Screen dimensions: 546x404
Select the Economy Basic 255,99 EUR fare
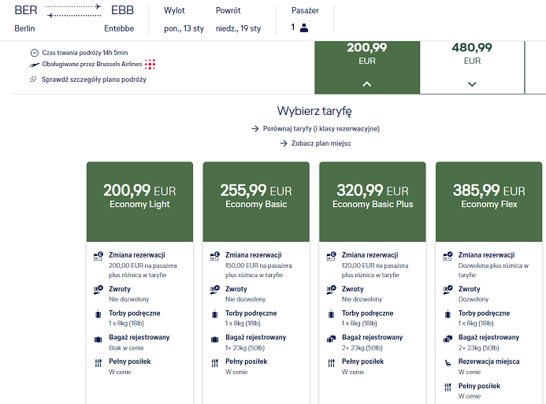point(256,202)
